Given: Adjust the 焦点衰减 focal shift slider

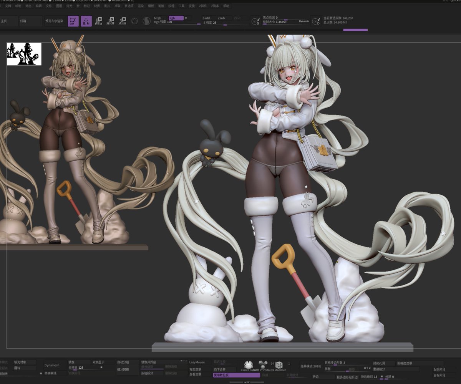Looking at the screenshot, I should pyautogui.click(x=285, y=18).
